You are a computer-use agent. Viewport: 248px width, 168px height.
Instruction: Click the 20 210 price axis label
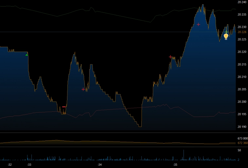tap(242, 77)
